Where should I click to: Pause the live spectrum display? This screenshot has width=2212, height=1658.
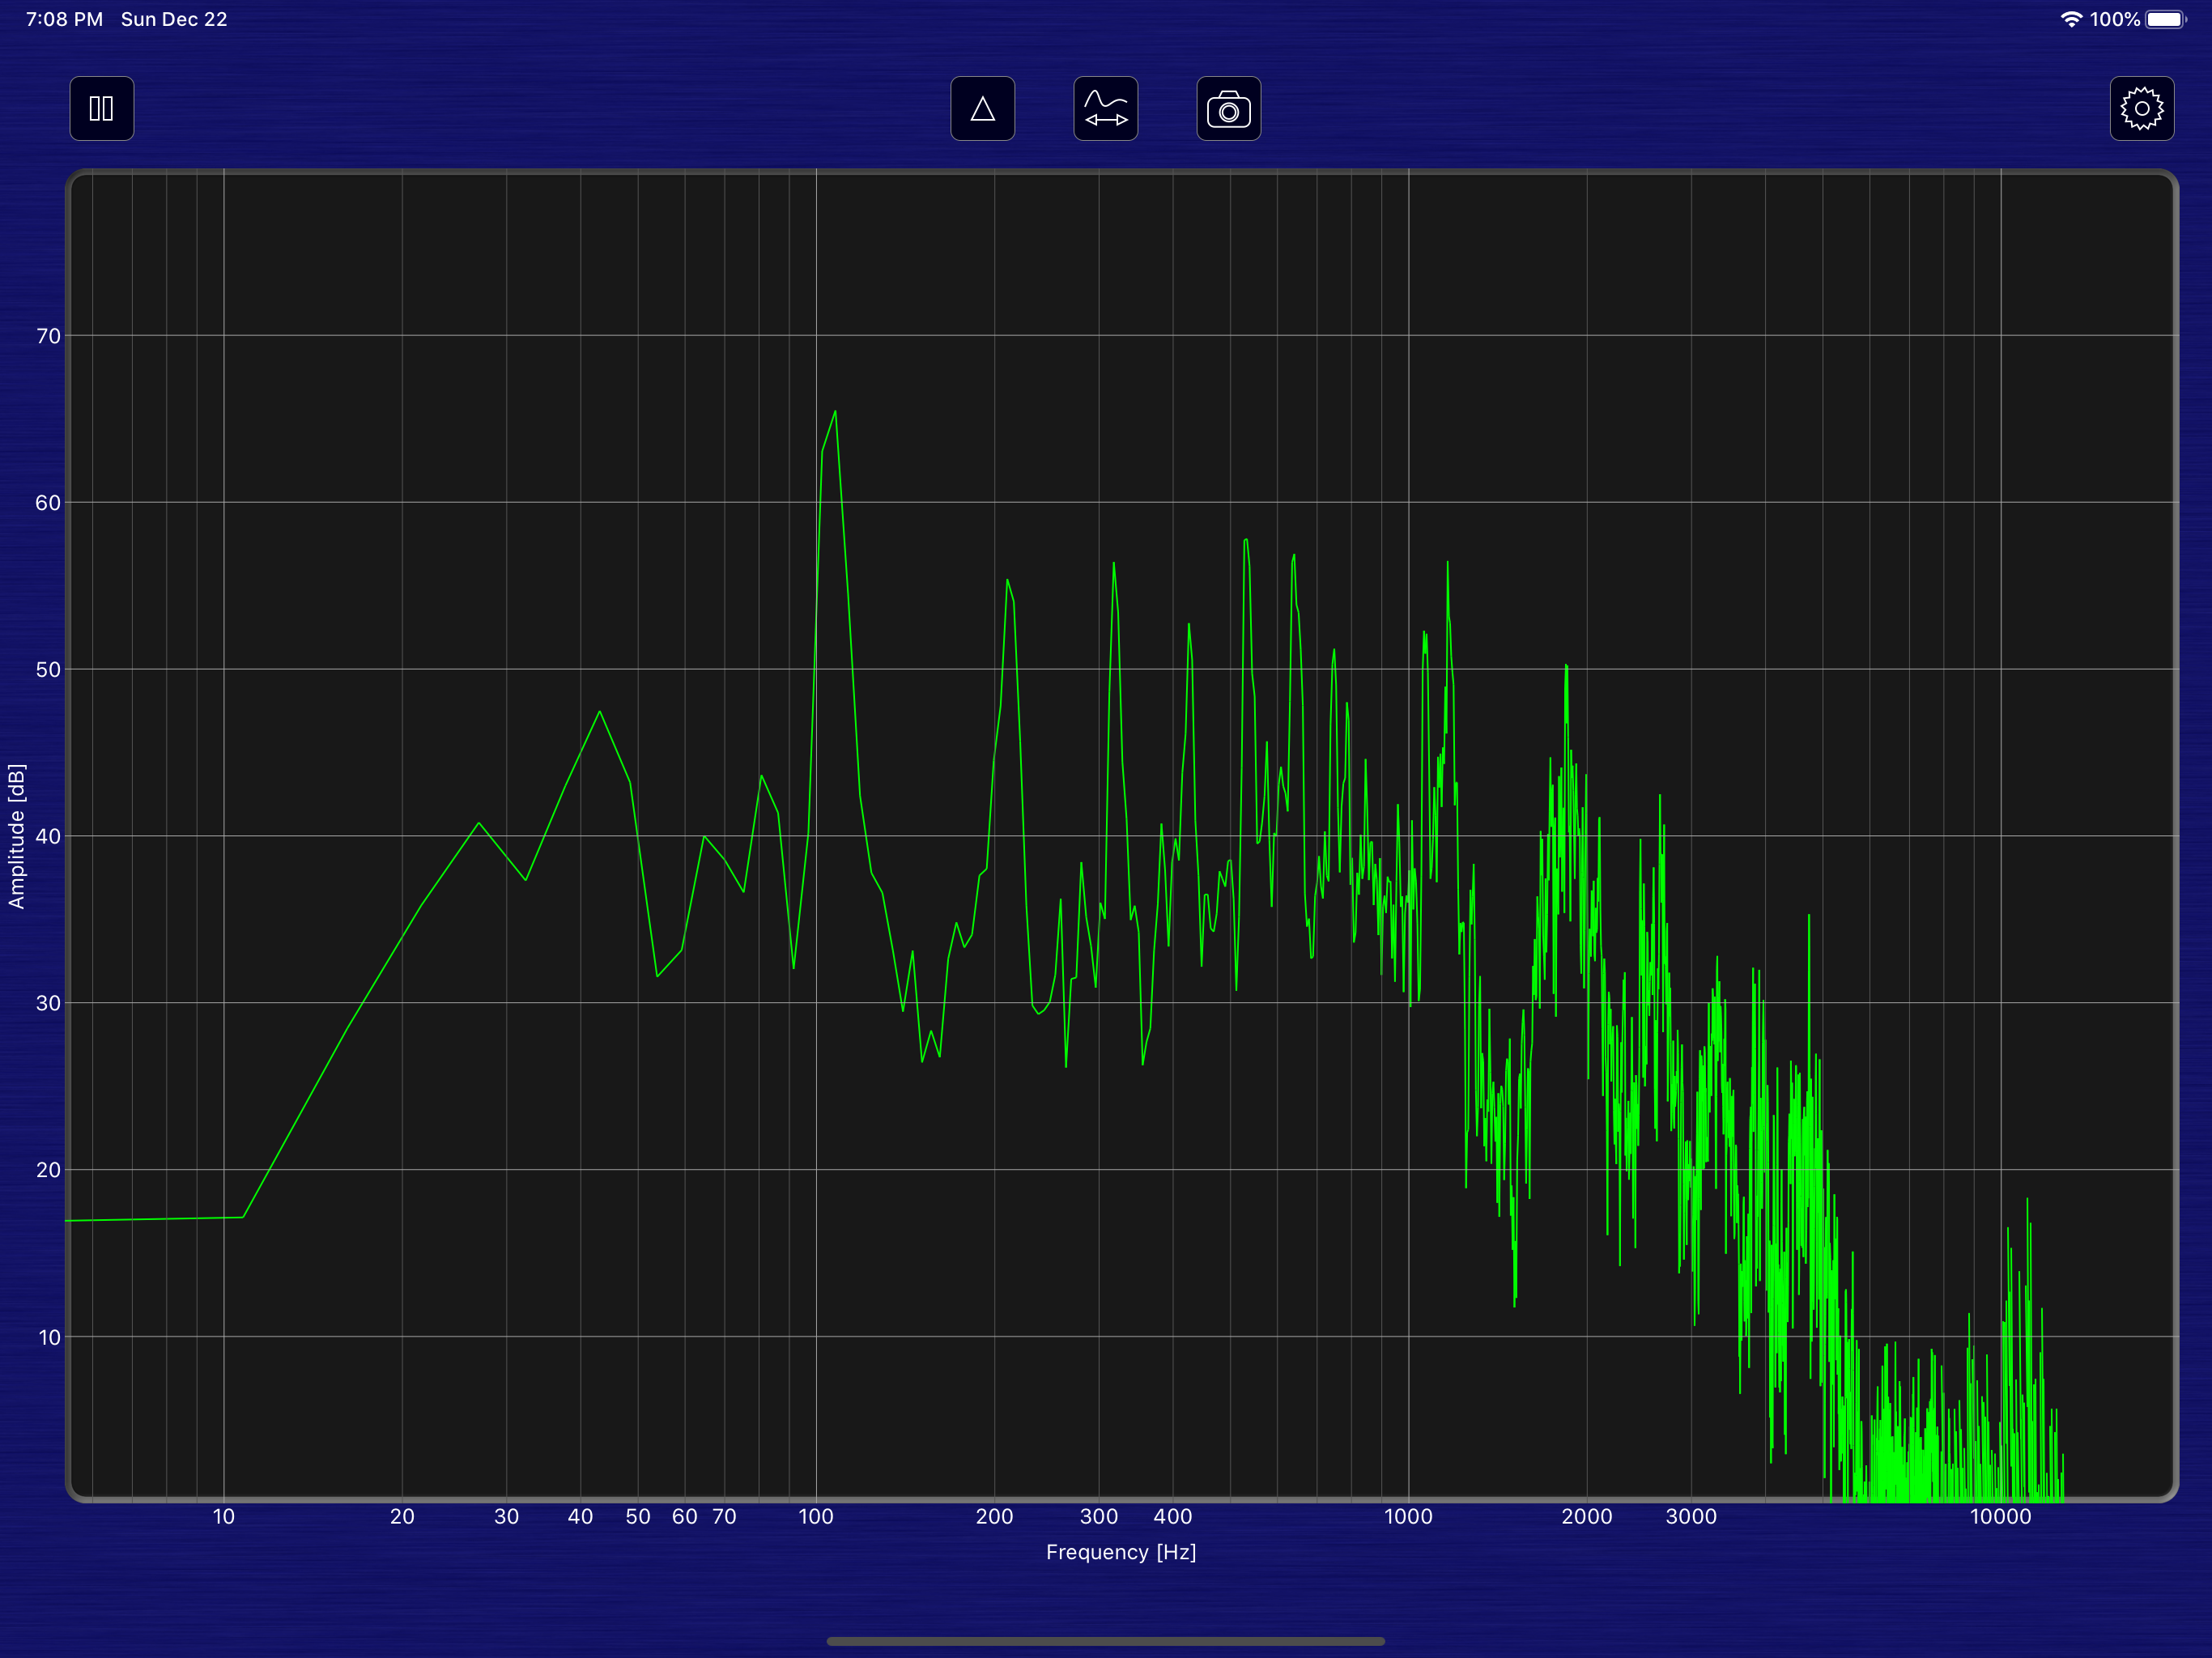(x=101, y=108)
